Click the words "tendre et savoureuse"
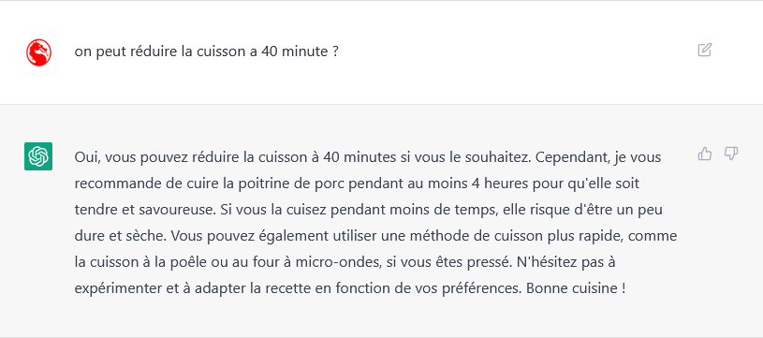 click(145, 211)
